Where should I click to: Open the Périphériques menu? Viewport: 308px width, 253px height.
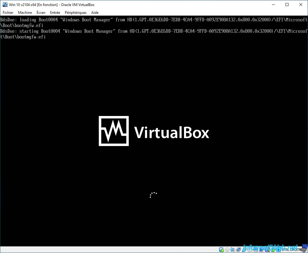(76, 12)
